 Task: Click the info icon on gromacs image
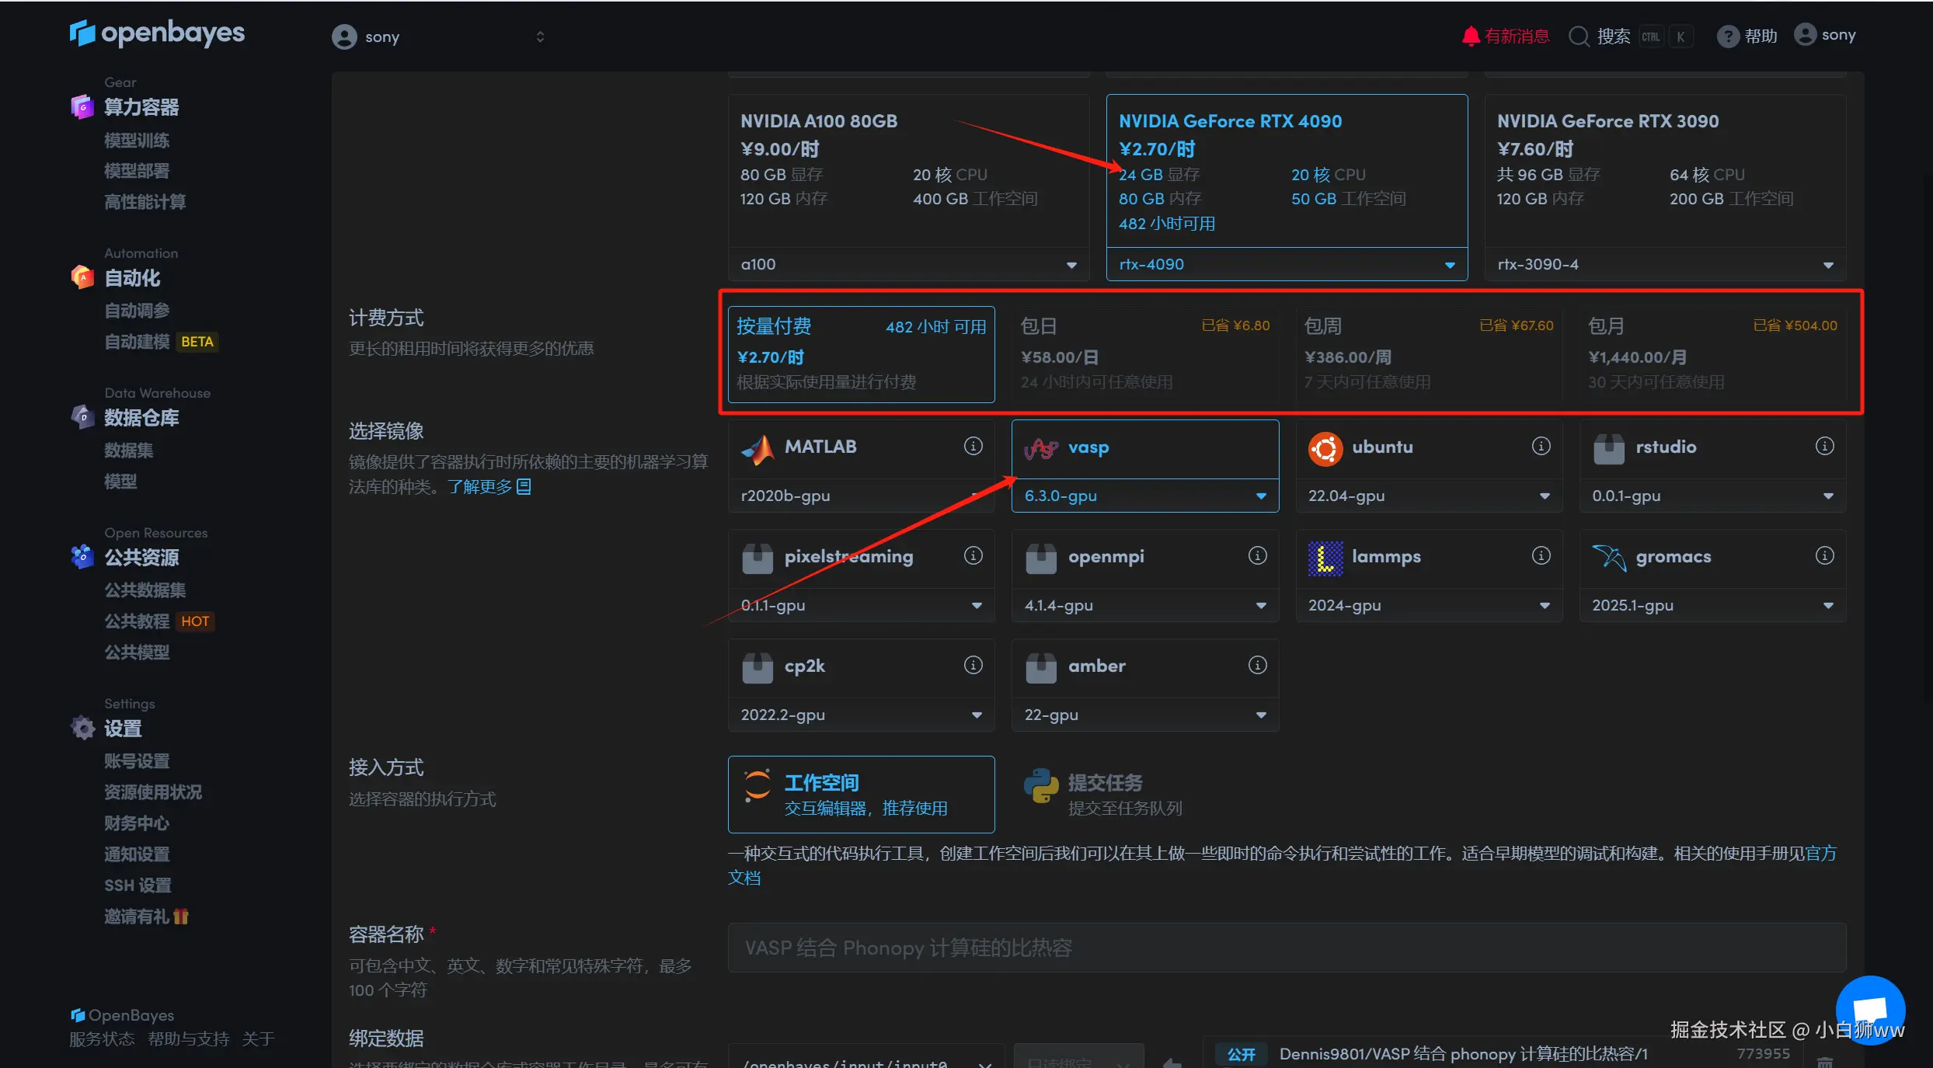(1824, 555)
